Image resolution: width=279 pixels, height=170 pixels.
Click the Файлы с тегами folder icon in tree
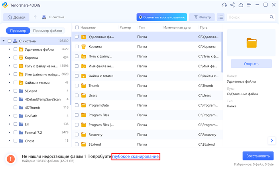pyautogui.click(x=21, y=83)
